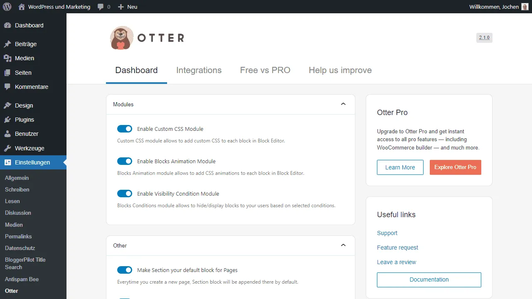The image size is (532, 299).
Task: Click the Design paintbrush icon
Action: point(7,105)
